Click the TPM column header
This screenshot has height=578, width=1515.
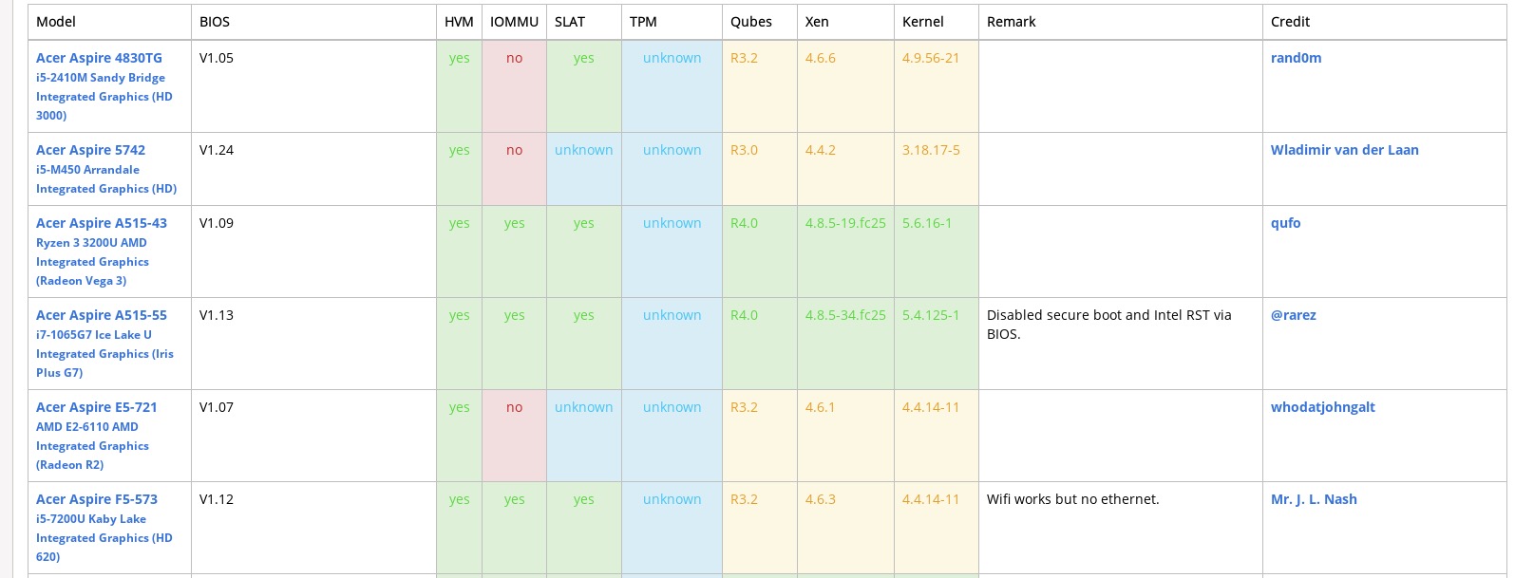[x=643, y=22]
